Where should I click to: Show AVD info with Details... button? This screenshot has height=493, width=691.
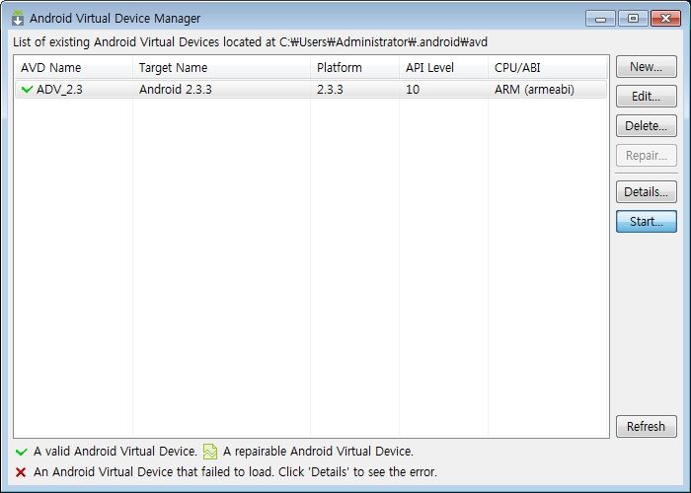646,191
